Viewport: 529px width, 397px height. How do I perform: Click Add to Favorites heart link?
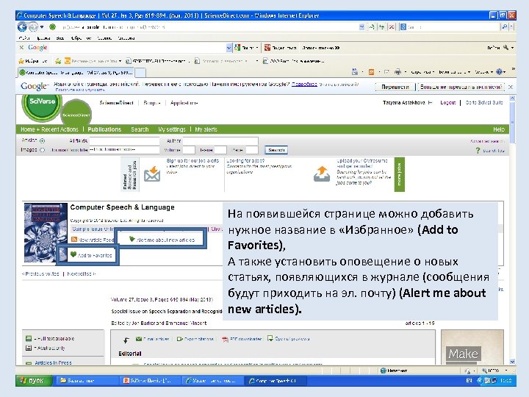(91, 255)
